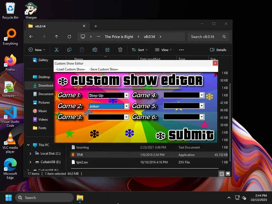The image size is (272, 204).
Task: Open VLC media player shortcut
Action: pyautogui.click(x=10, y=143)
